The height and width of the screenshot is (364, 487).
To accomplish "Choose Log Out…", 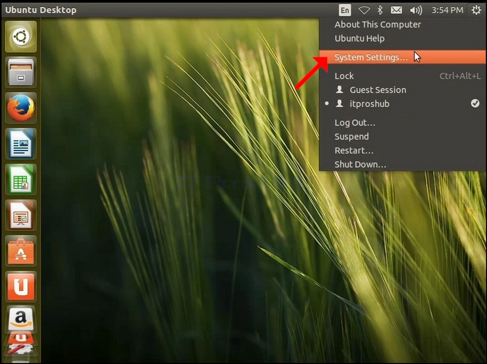I will click(403, 123).
